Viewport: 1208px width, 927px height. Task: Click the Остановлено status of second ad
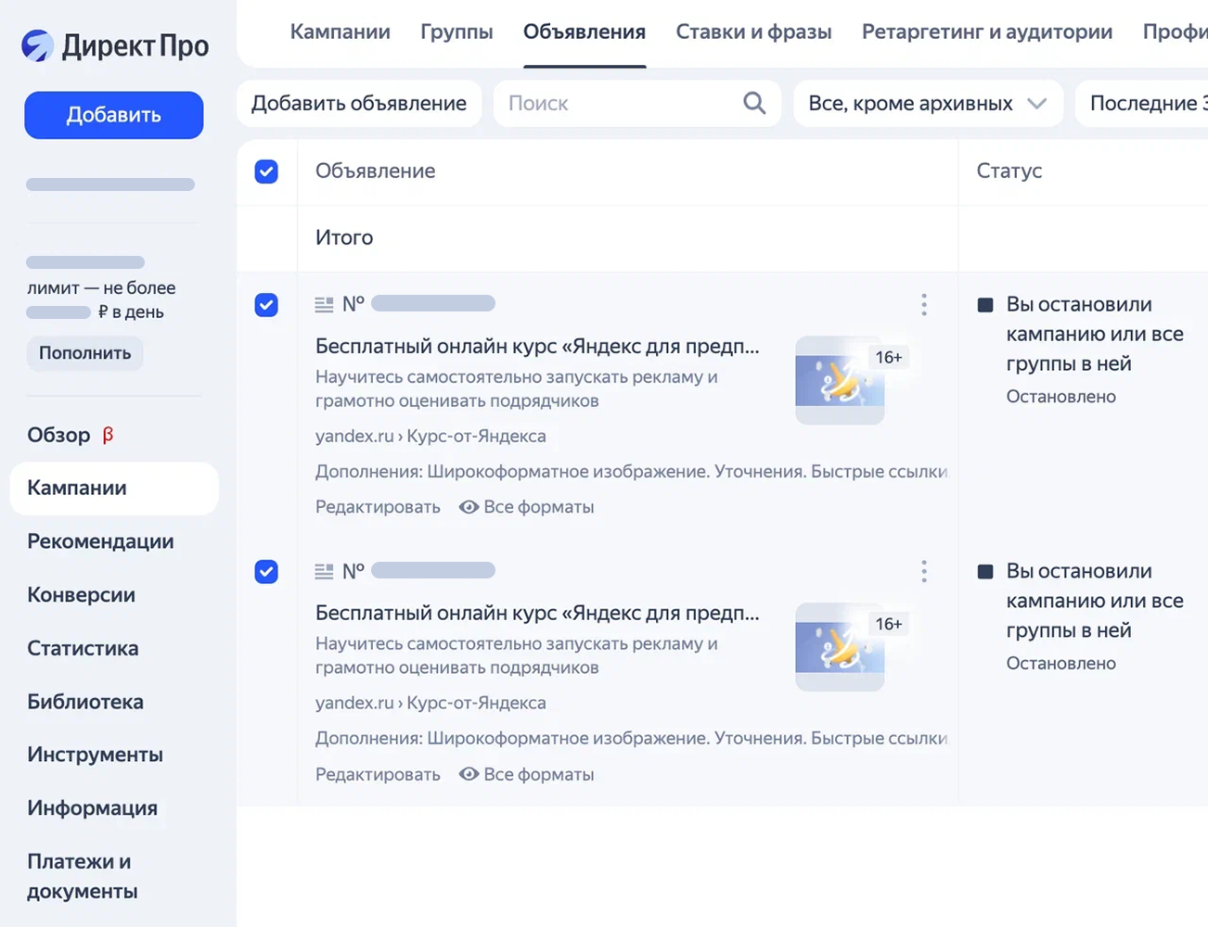[x=1061, y=664]
